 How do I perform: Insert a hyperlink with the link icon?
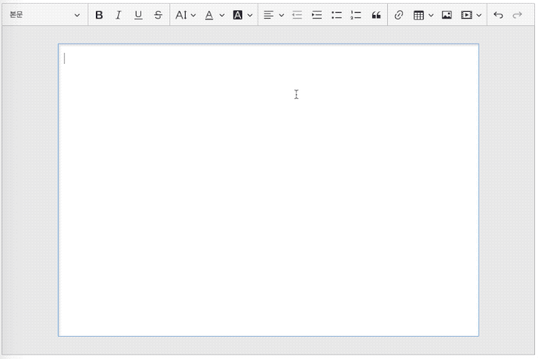tap(398, 15)
